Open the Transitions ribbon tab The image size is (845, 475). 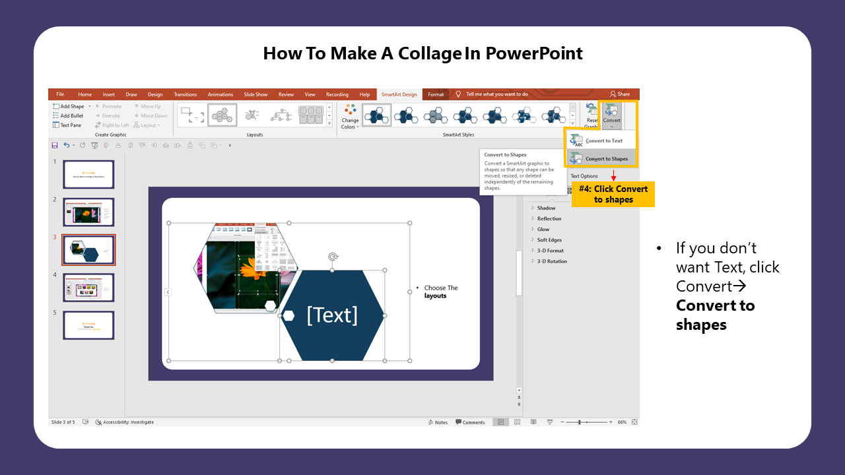(186, 94)
